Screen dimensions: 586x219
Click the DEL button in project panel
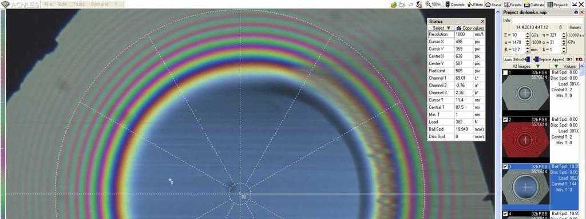click(x=579, y=59)
